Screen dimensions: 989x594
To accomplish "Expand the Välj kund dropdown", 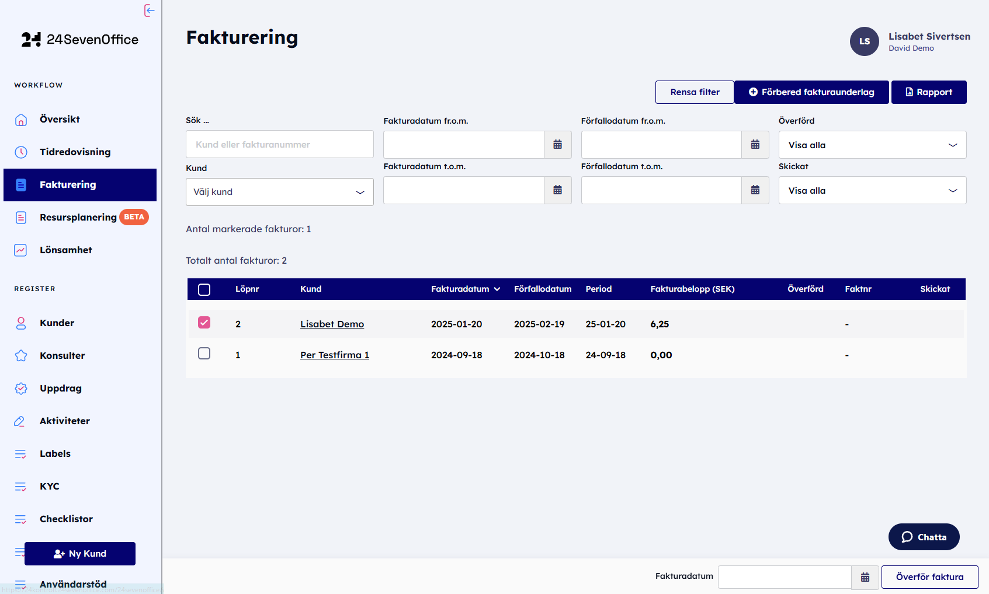I will (x=279, y=192).
